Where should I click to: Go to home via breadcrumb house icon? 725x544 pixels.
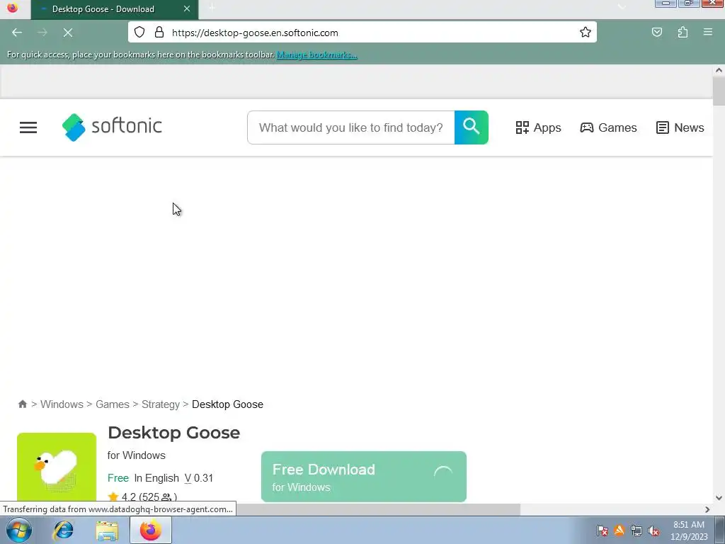(22, 404)
